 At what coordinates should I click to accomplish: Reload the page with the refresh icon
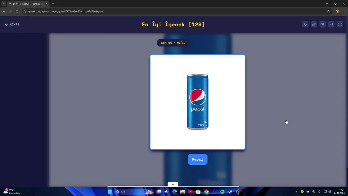(x=17, y=11)
